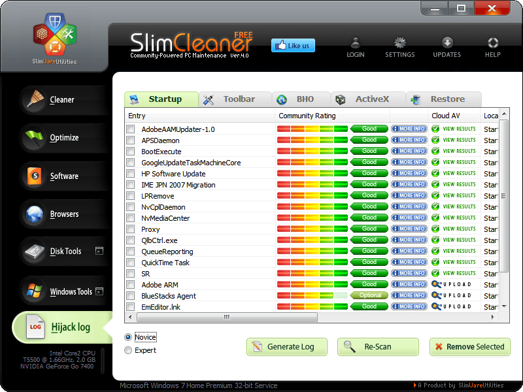Screen dimensions: 523x392
Task: Select the Novice radio button
Action: (x=128, y=337)
